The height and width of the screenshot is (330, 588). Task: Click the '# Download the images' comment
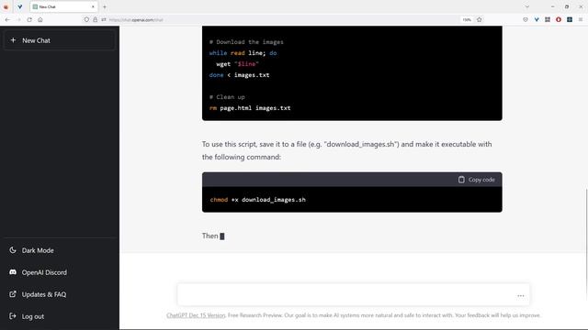(246, 42)
